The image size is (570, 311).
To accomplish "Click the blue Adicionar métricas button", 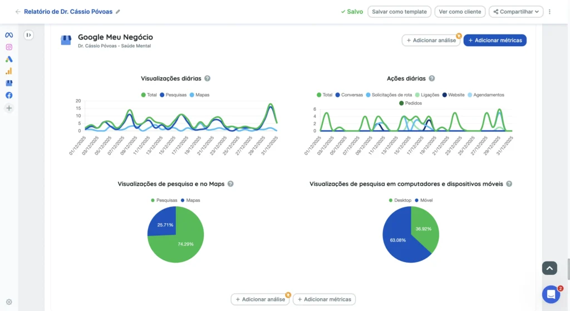I will (x=495, y=40).
